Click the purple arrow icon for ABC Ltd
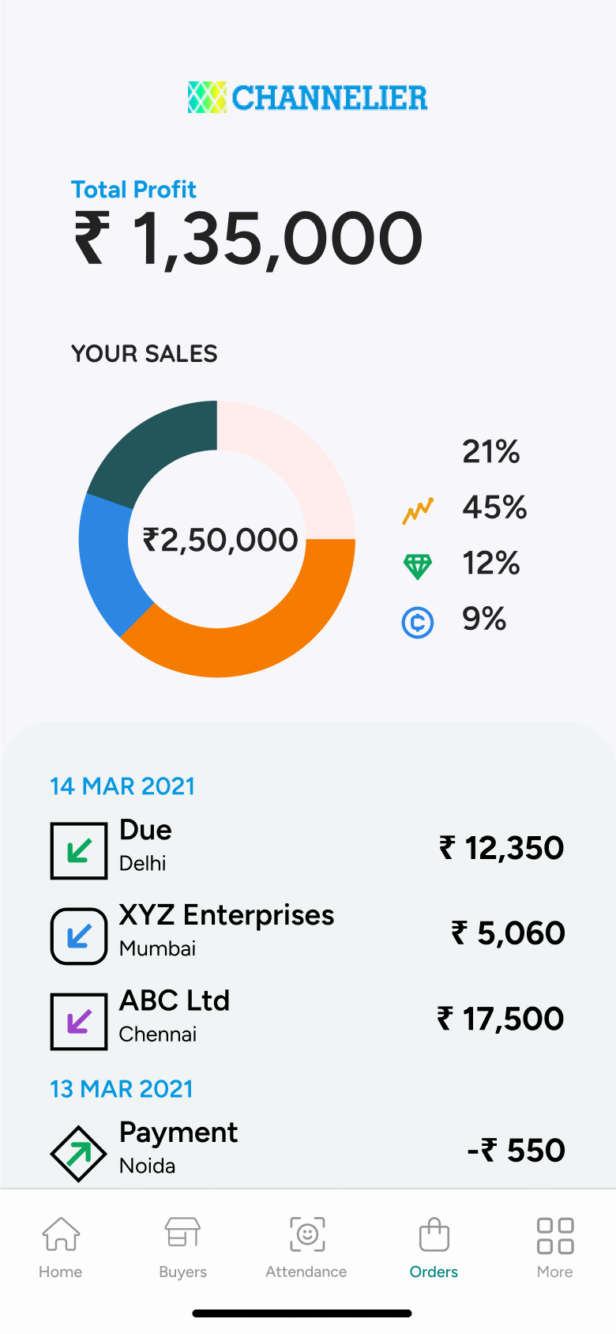616x1334 pixels. click(79, 1021)
